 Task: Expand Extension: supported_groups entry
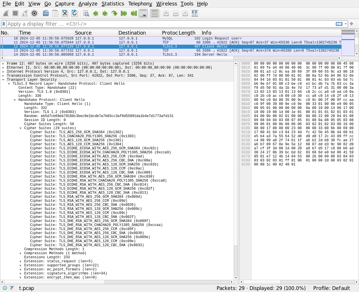(20, 265)
